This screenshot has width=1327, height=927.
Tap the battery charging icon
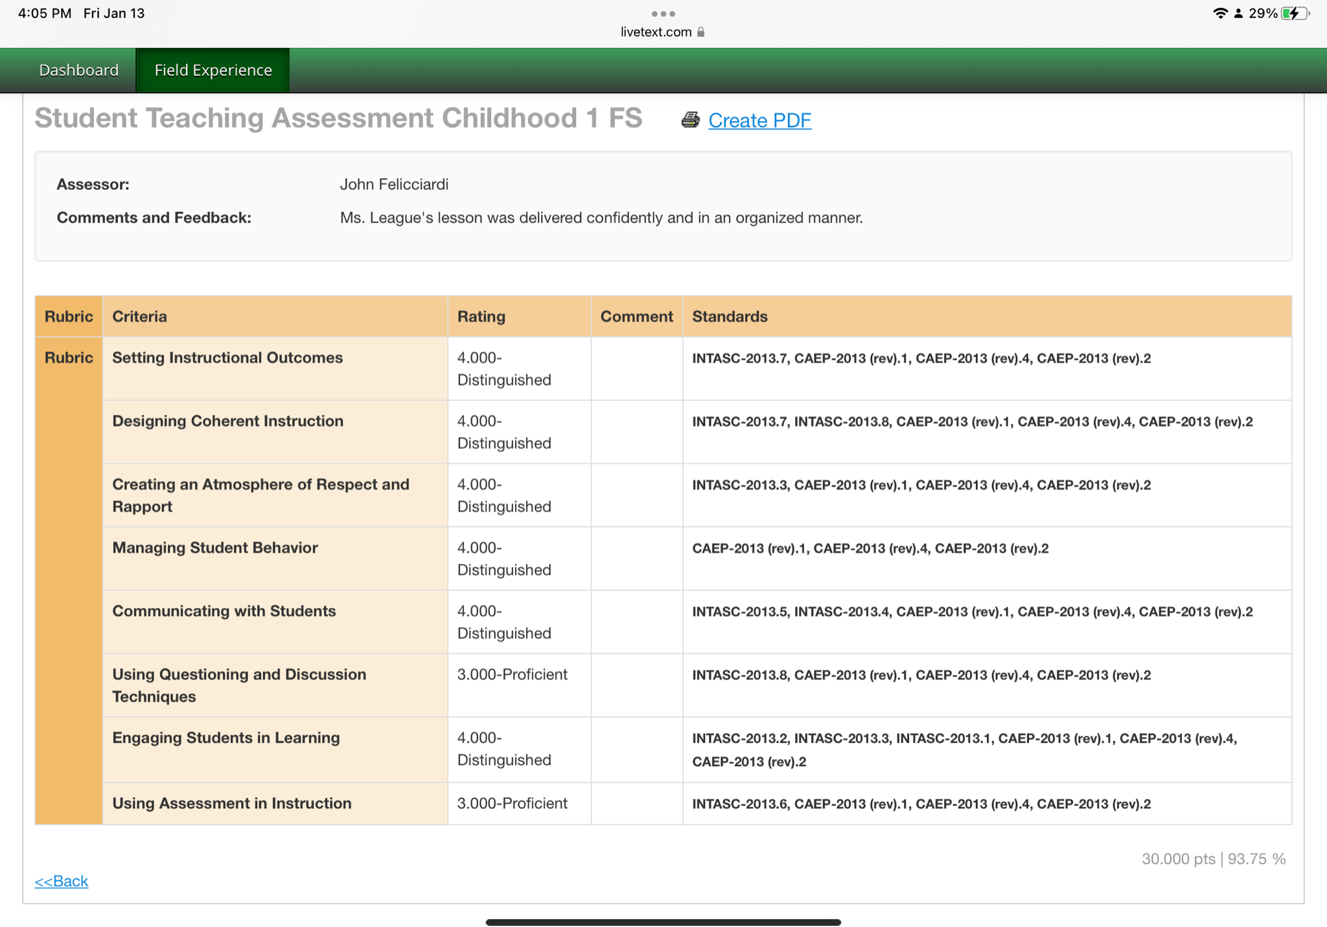pyautogui.click(x=1294, y=13)
